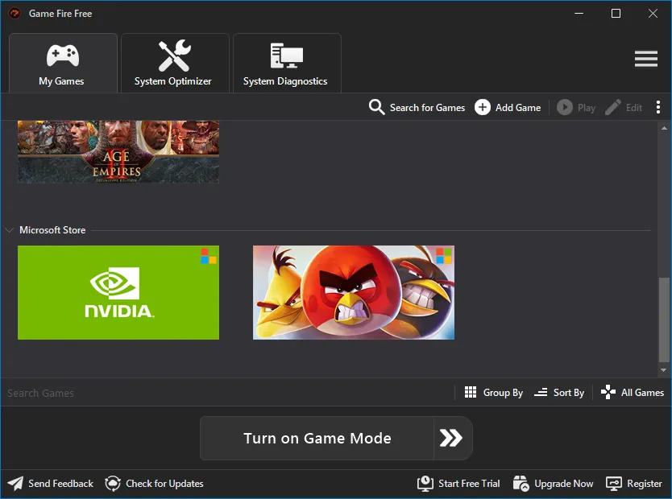Click the scrollbar up arrow
The width and height of the screenshot is (672, 499).
coord(664,128)
